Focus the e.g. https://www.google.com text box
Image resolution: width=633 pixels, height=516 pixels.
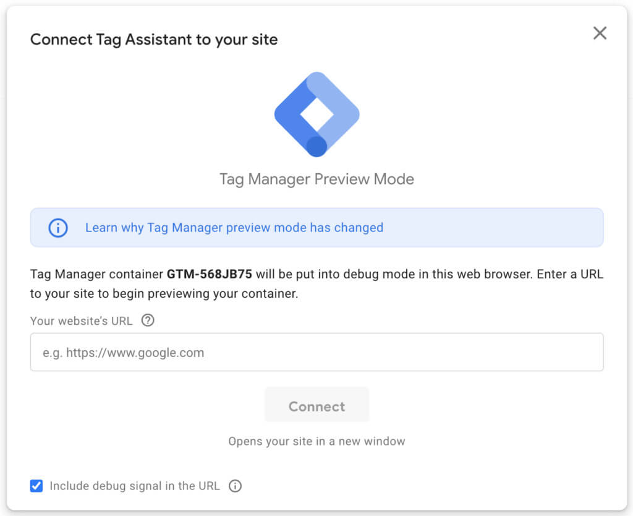(x=316, y=352)
